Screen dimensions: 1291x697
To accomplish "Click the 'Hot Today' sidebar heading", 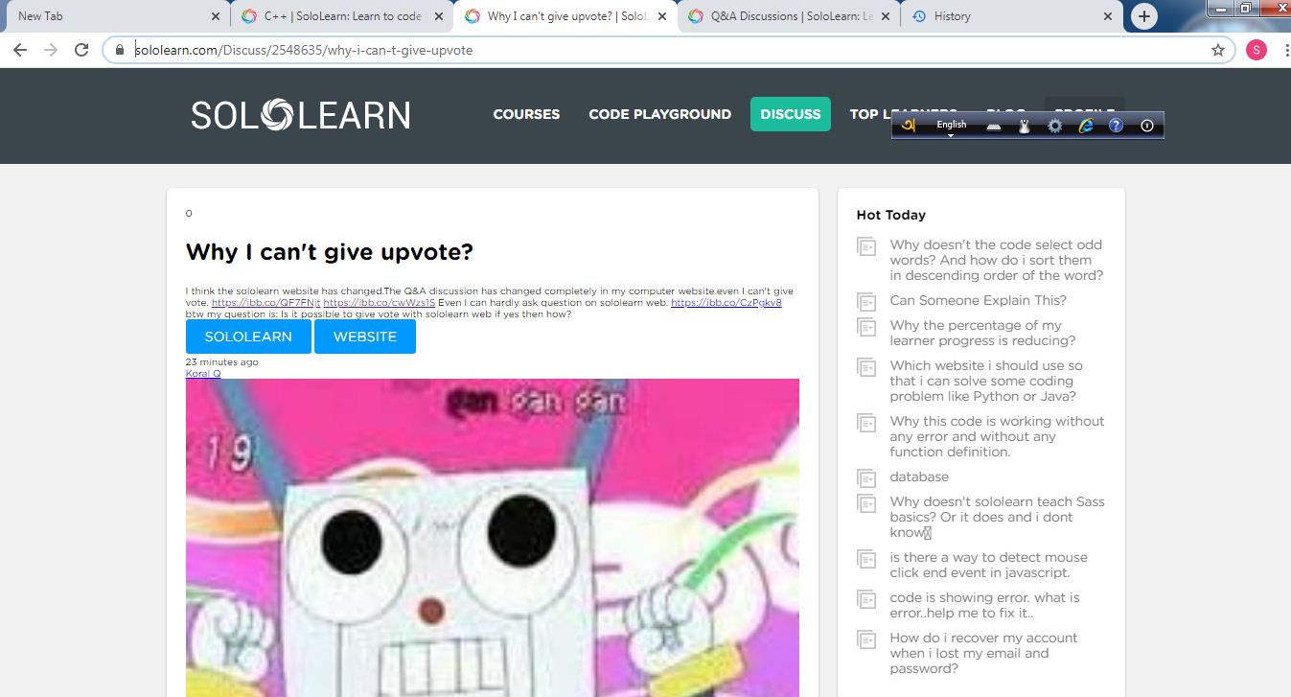I will click(891, 215).
